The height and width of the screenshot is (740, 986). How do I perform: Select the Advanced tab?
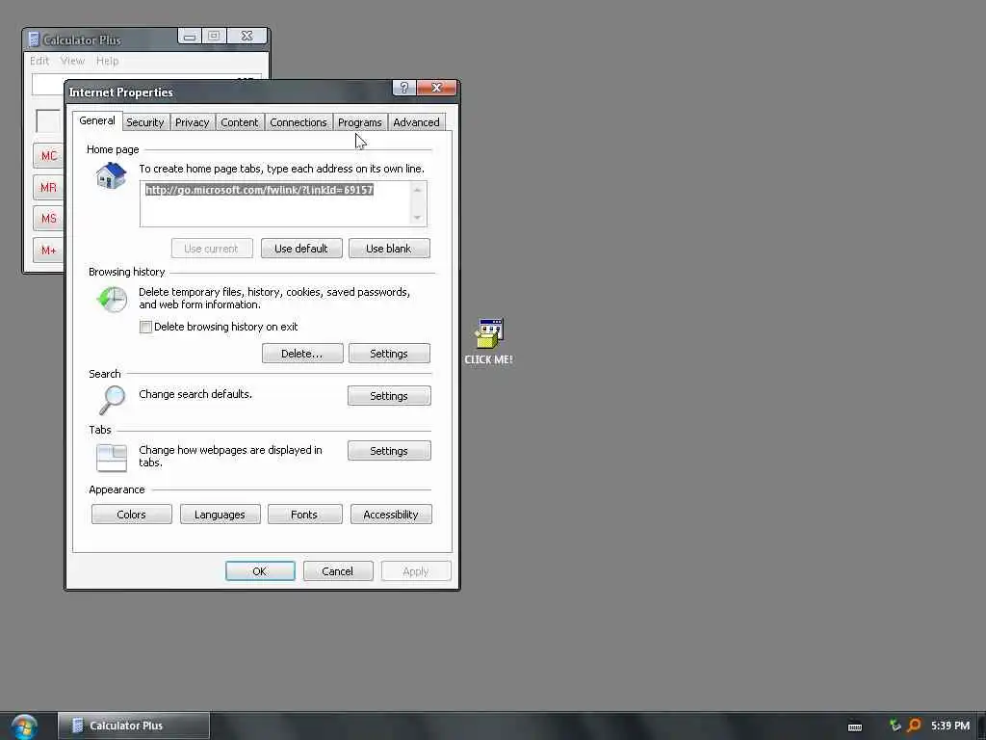coord(416,122)
